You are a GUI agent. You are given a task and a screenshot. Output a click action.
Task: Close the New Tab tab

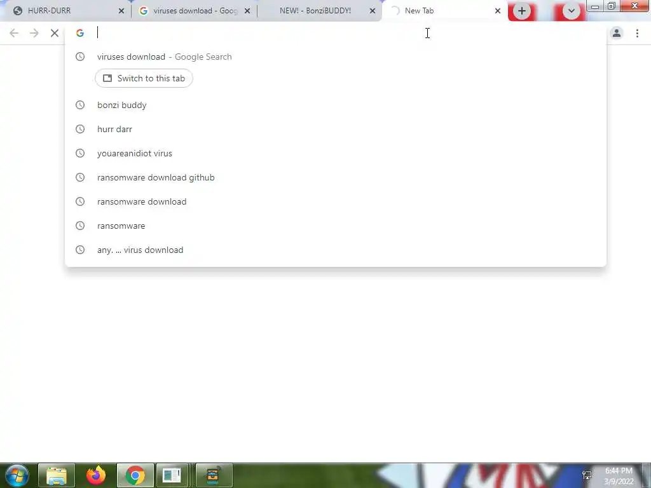tap(498, 11)
